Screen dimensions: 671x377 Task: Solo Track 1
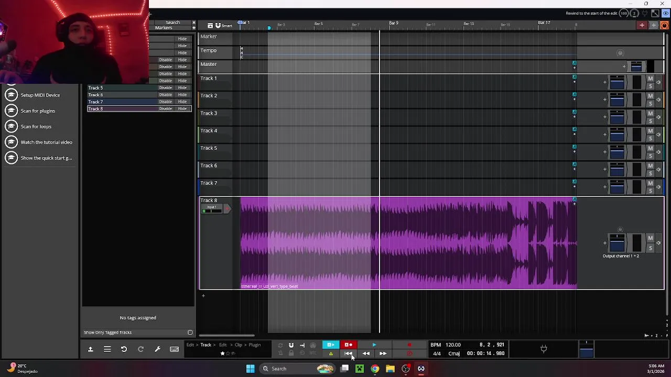point(651,86)
